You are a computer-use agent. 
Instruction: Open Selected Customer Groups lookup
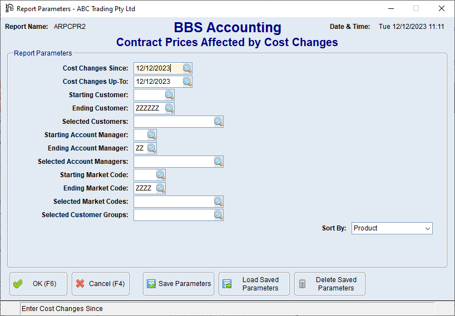(219, 215)
